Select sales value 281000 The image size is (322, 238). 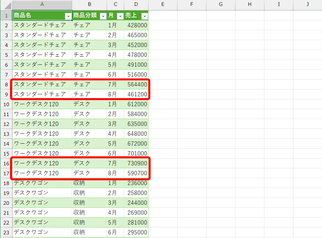136,223
